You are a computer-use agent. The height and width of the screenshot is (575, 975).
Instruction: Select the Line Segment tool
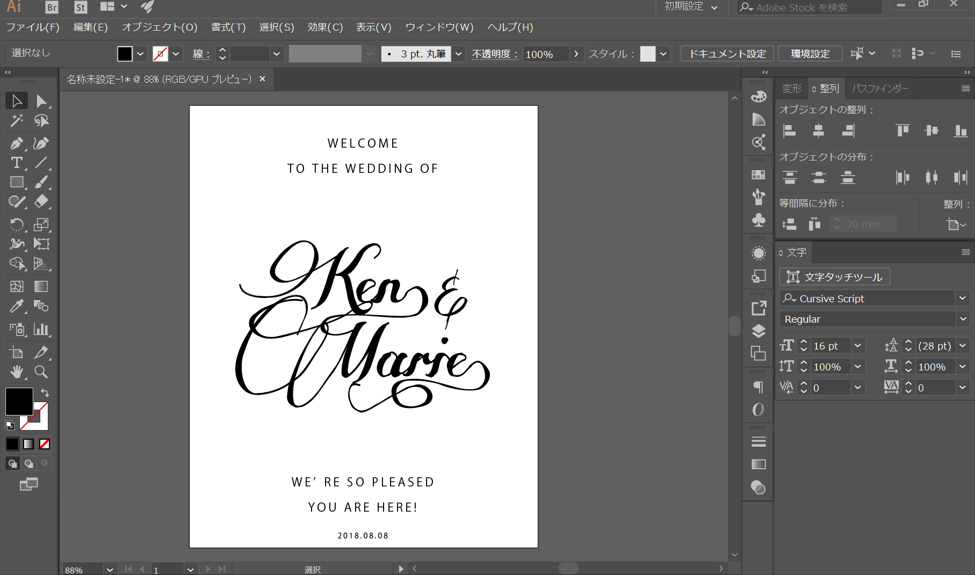pyautogui.click(x=41, y=163)
